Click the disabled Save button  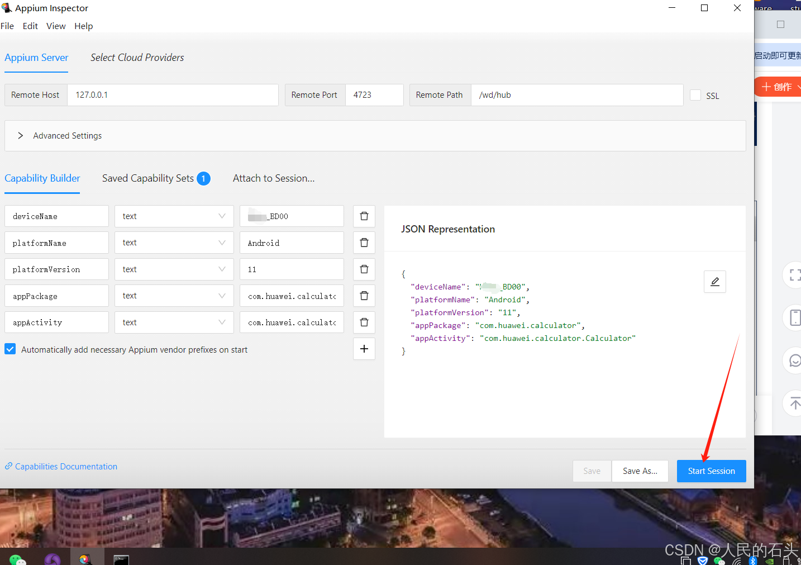pyautogui.click(x=592, y=471)
